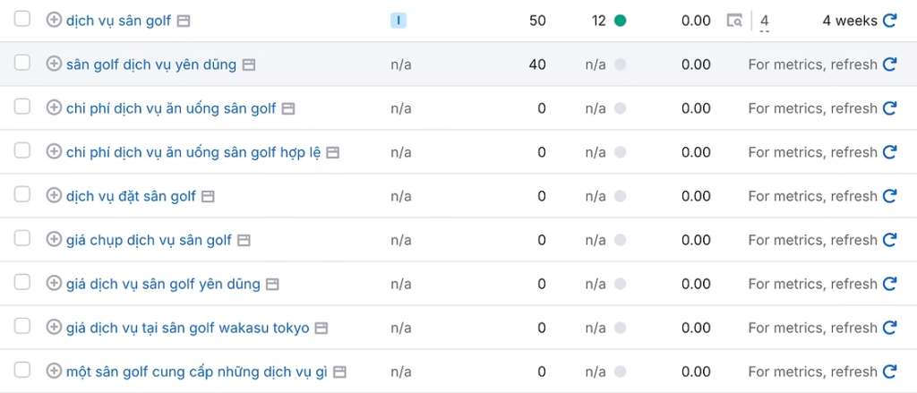Open SERP icon next to dịch vụ đặt sân golf

(x=208, y=196)
